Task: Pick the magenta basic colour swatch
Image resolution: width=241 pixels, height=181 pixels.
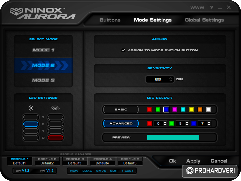Action: click(175, 110)
